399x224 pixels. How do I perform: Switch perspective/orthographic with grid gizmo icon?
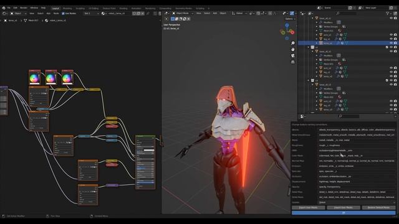[x=293, y=62]
